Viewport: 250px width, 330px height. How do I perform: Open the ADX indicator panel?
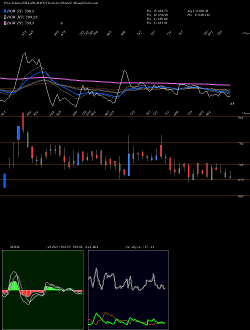[x=128, y=290]
